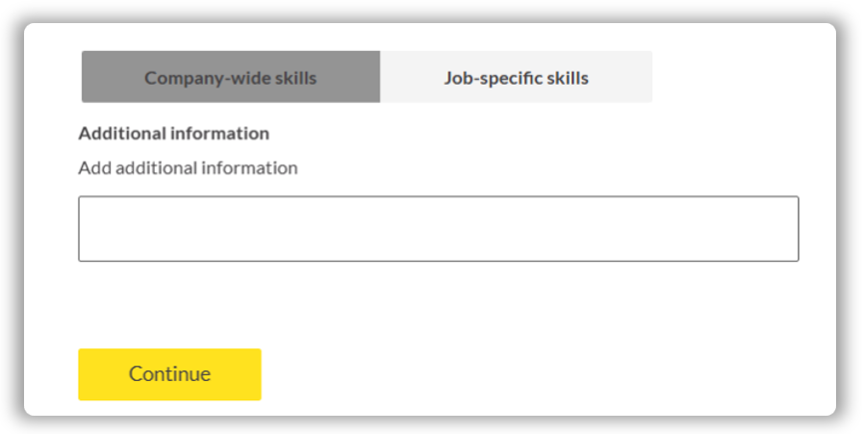Place cursor in the large text area
Screen dimensions: 864x434
tap(439, 228)
